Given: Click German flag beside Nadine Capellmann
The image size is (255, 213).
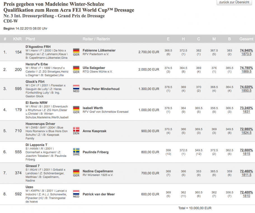Looking at the screenshot, I should (x=76, y=171).
